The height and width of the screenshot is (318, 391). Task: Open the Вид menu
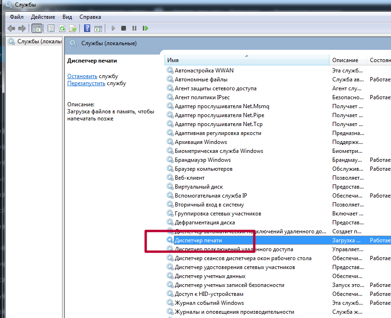pos(67,17)
